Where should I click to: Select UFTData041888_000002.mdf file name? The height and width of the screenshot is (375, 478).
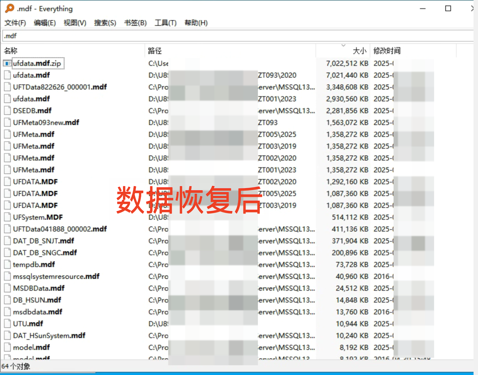pos(60,229)
